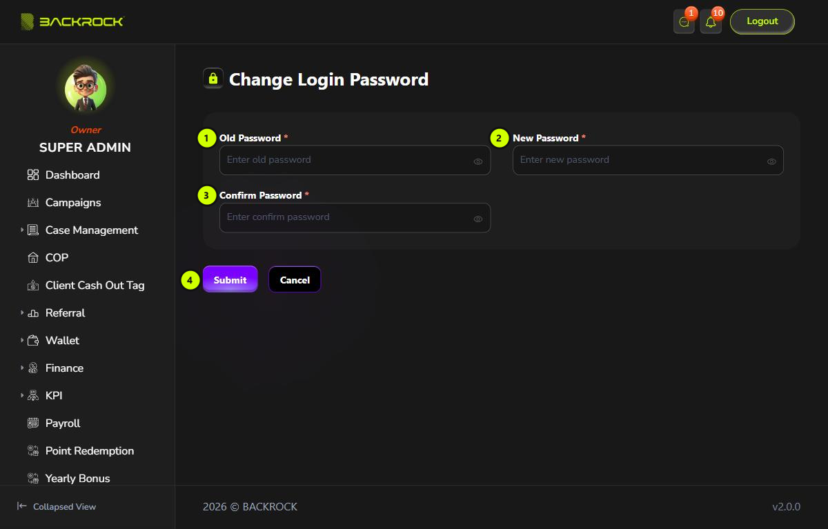Show old password with eye icon

tap(478, 161)
